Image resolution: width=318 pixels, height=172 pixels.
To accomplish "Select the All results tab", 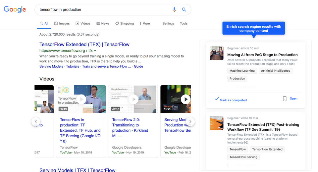I will 44,23.
